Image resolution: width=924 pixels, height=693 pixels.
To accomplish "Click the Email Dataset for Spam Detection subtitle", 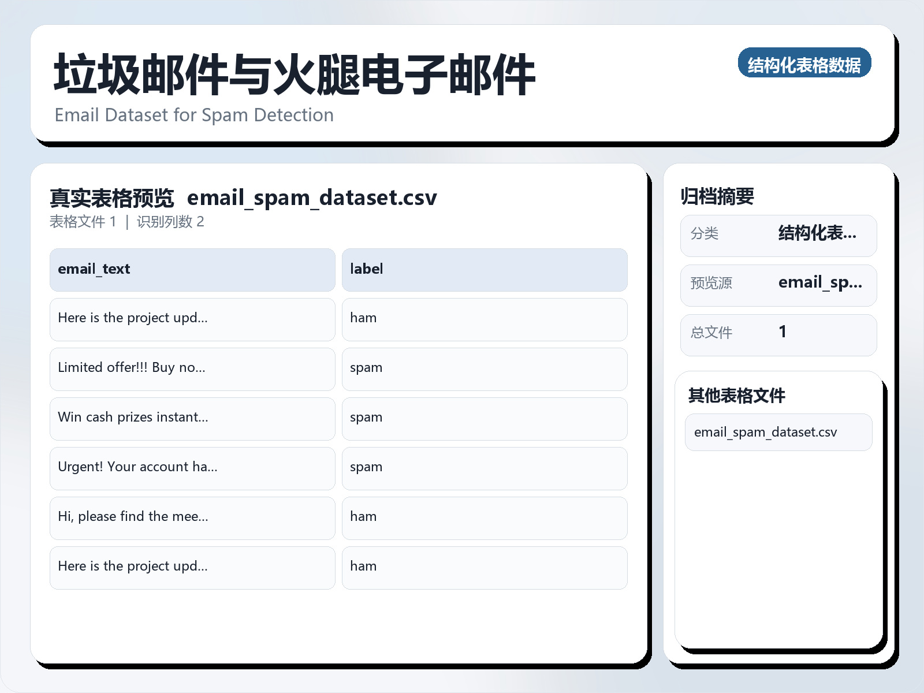I will [193, 115].
